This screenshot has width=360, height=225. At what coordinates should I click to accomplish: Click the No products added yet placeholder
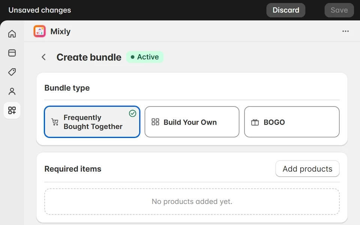pyautogui.click(x=192, y=202)
